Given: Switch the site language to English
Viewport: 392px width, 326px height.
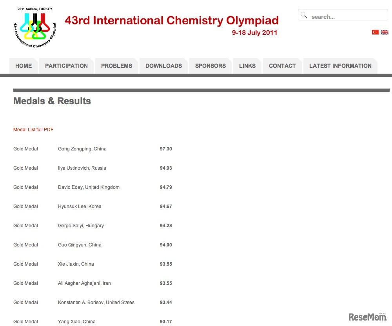Looking at the screenshot, I should coord(385,32).
